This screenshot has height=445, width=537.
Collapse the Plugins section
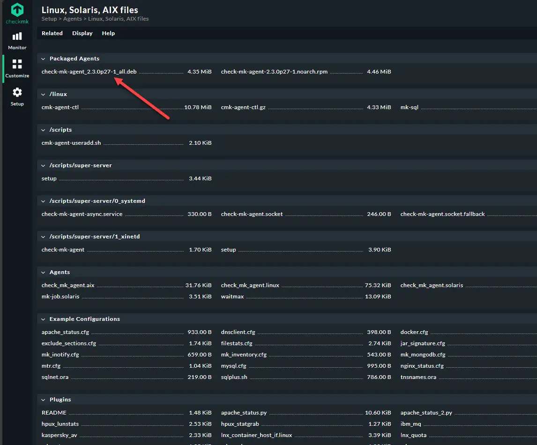pyautogui.click(x=43, y=400)
